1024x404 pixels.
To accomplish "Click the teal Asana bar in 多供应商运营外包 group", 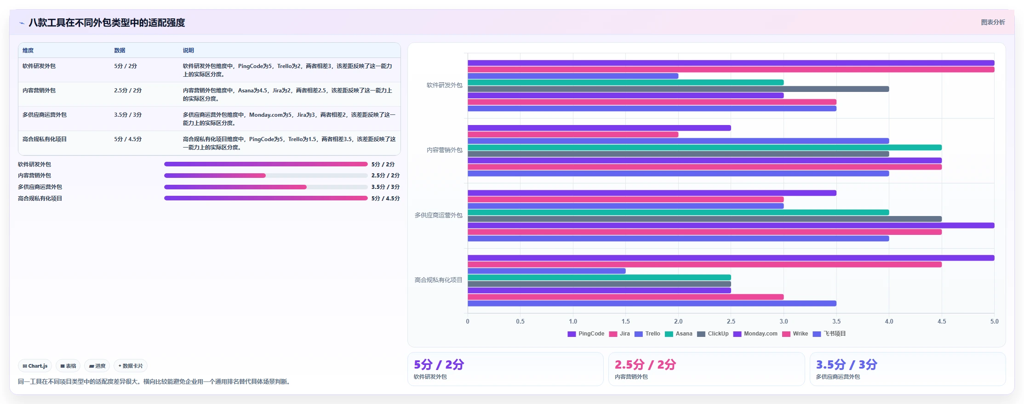I will point(678,212).
